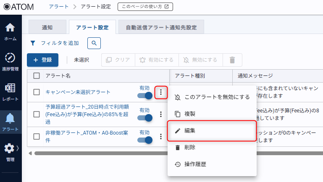
Task: Open the レポート sidebar icon
Action: 11,92
